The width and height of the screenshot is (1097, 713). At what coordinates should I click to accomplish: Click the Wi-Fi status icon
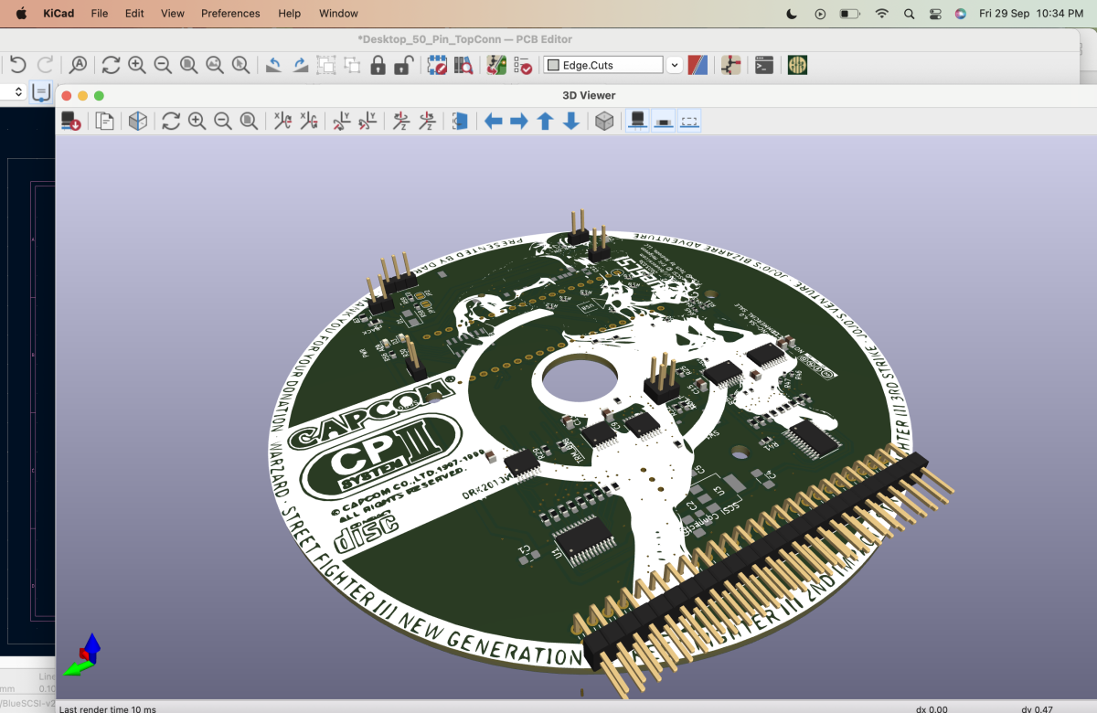point(882,14)
